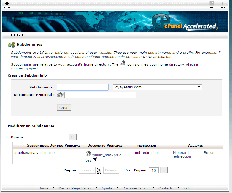232x193 pixels.
Task: Click house icon in pruebas document root
Action: pyautogui.click(x=88, y=153)
